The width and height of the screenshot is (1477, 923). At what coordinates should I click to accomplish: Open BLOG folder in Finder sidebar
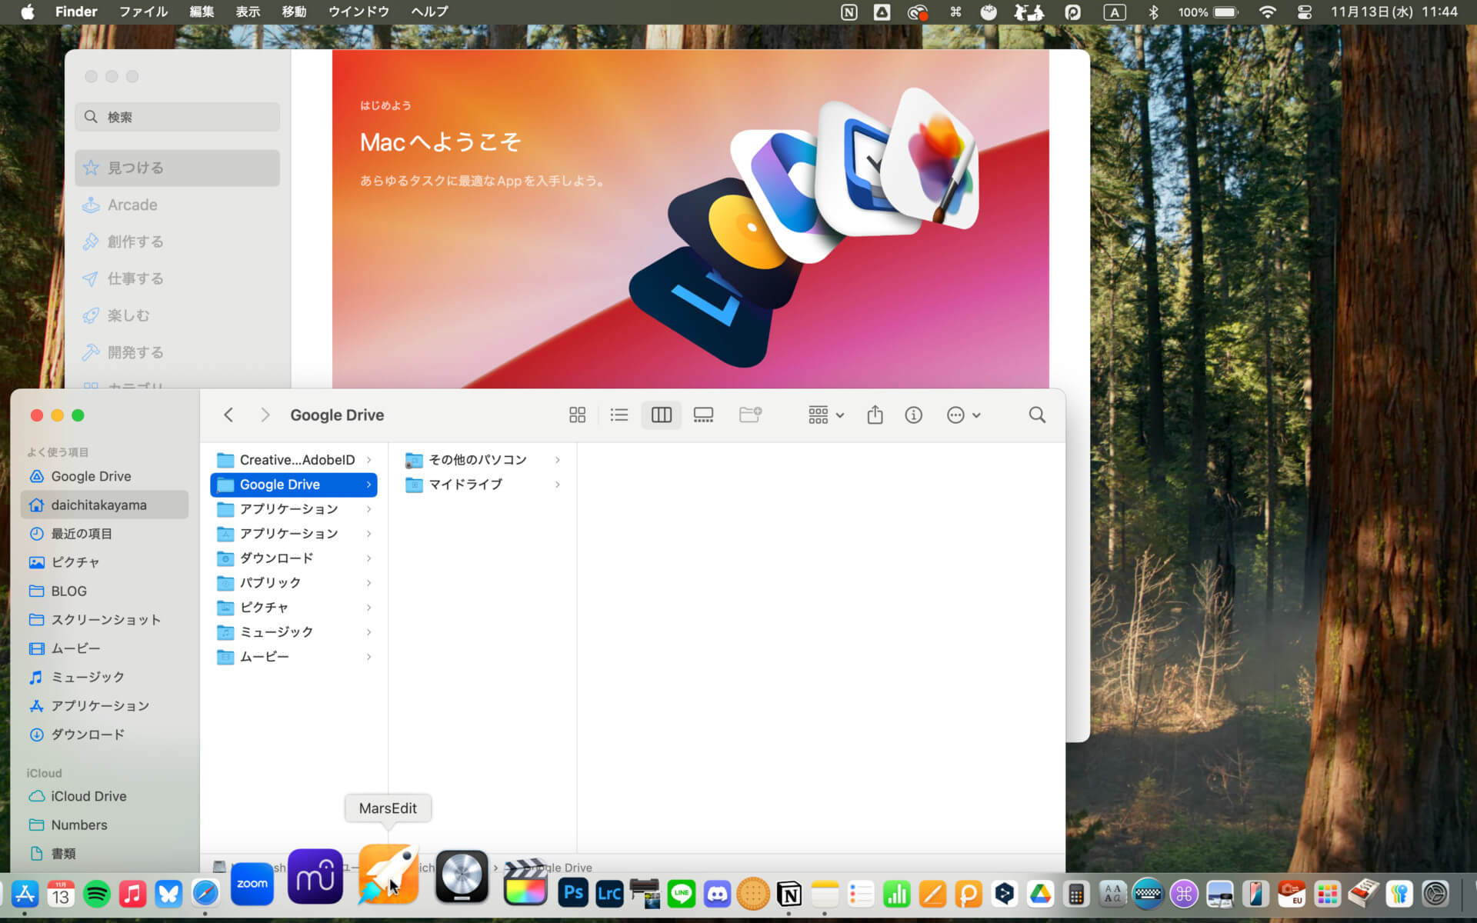point(105,591)
